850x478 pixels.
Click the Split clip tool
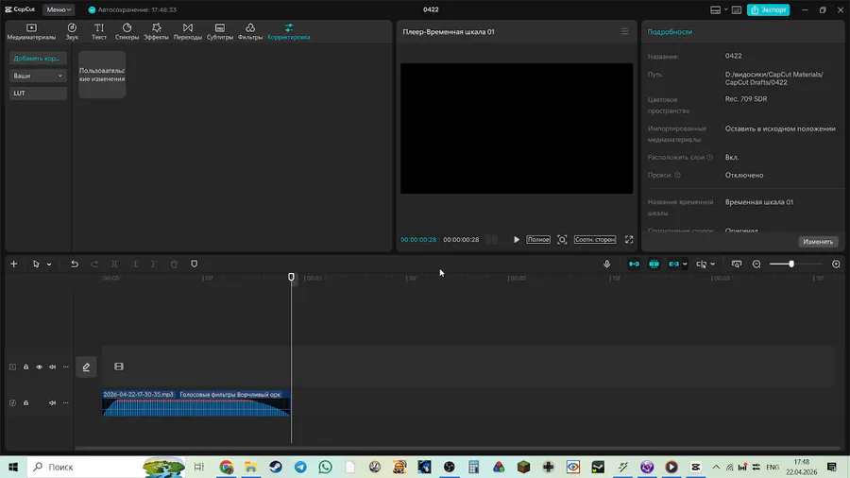(x=114, y=264)
